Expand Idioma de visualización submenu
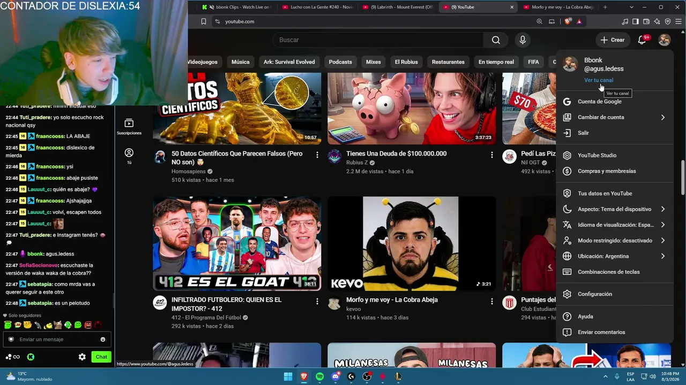 tap(615, 225)
